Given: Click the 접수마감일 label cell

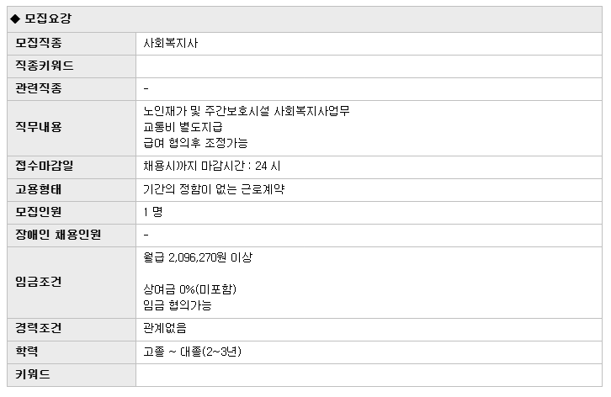Looking at the screenshot, I should click(72, 167).
